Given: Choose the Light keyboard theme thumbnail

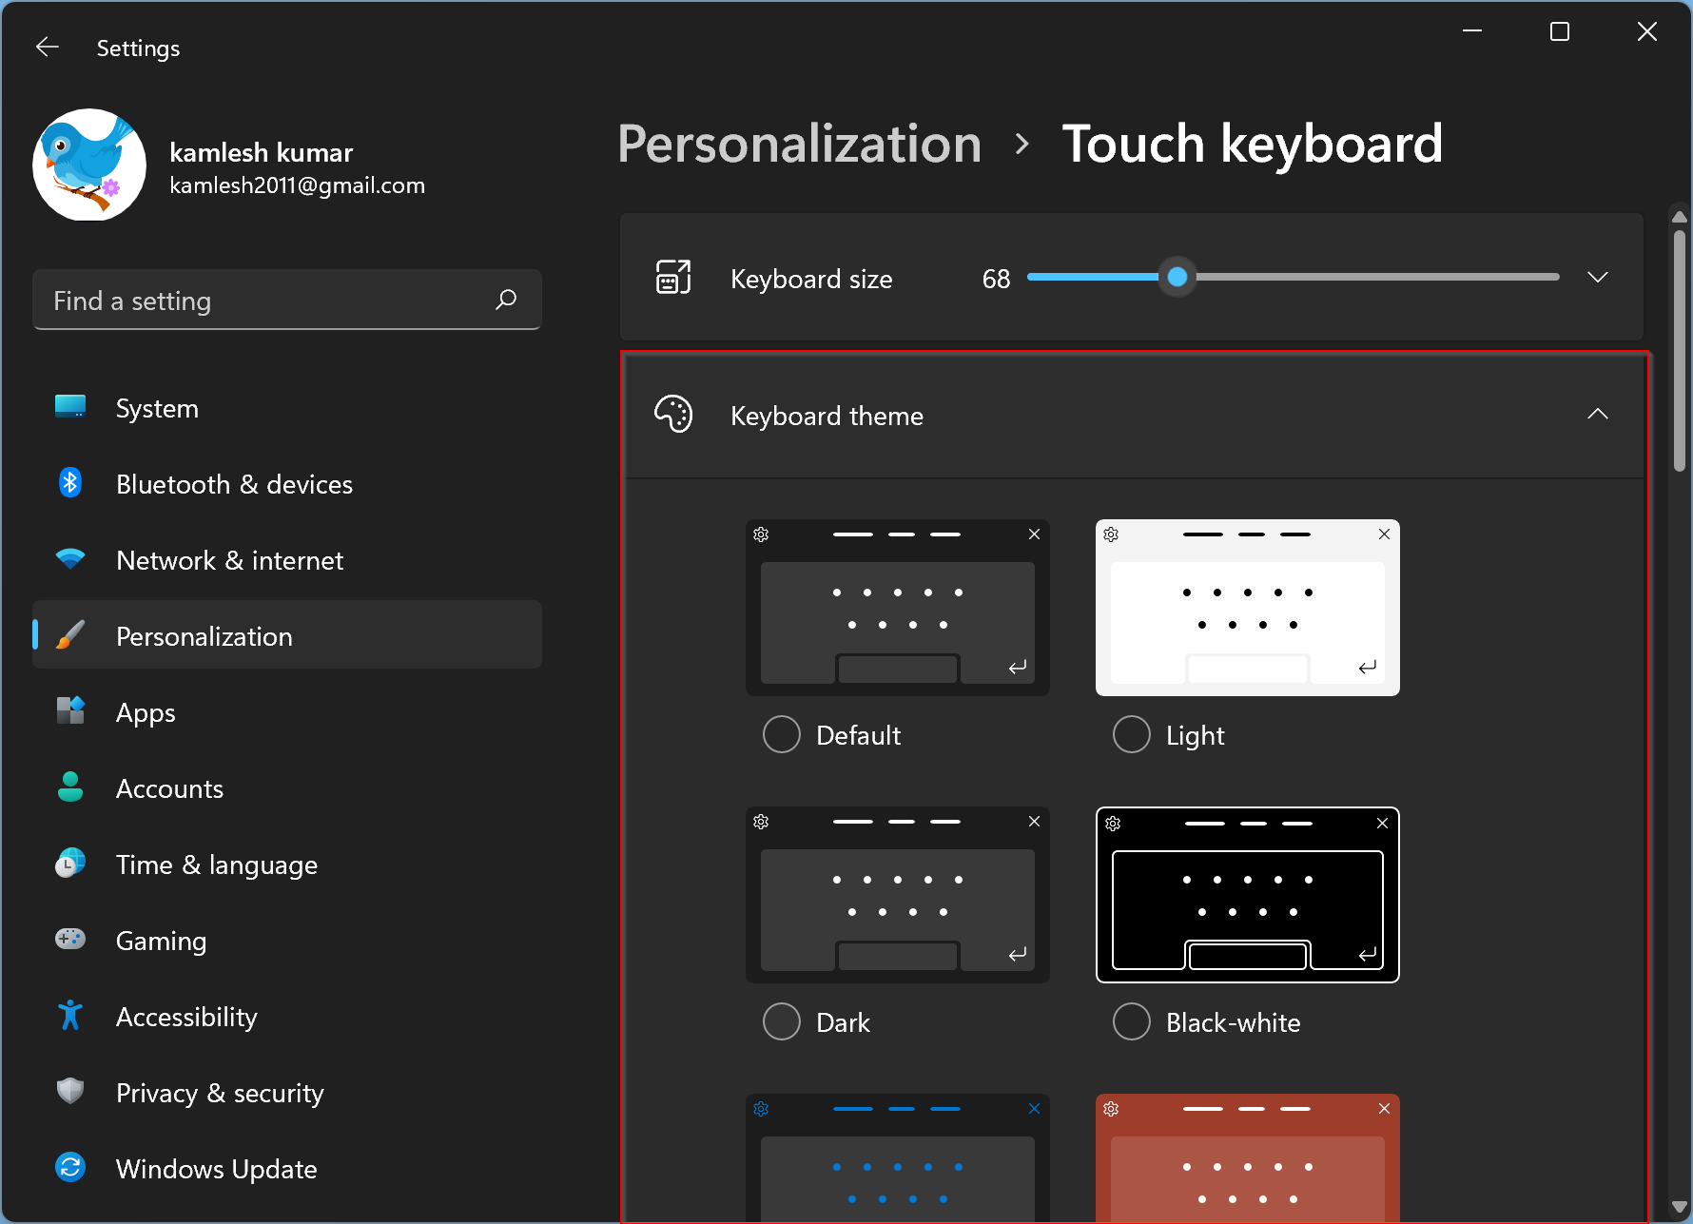Looking at the screenshot, I should [1248, 607].
